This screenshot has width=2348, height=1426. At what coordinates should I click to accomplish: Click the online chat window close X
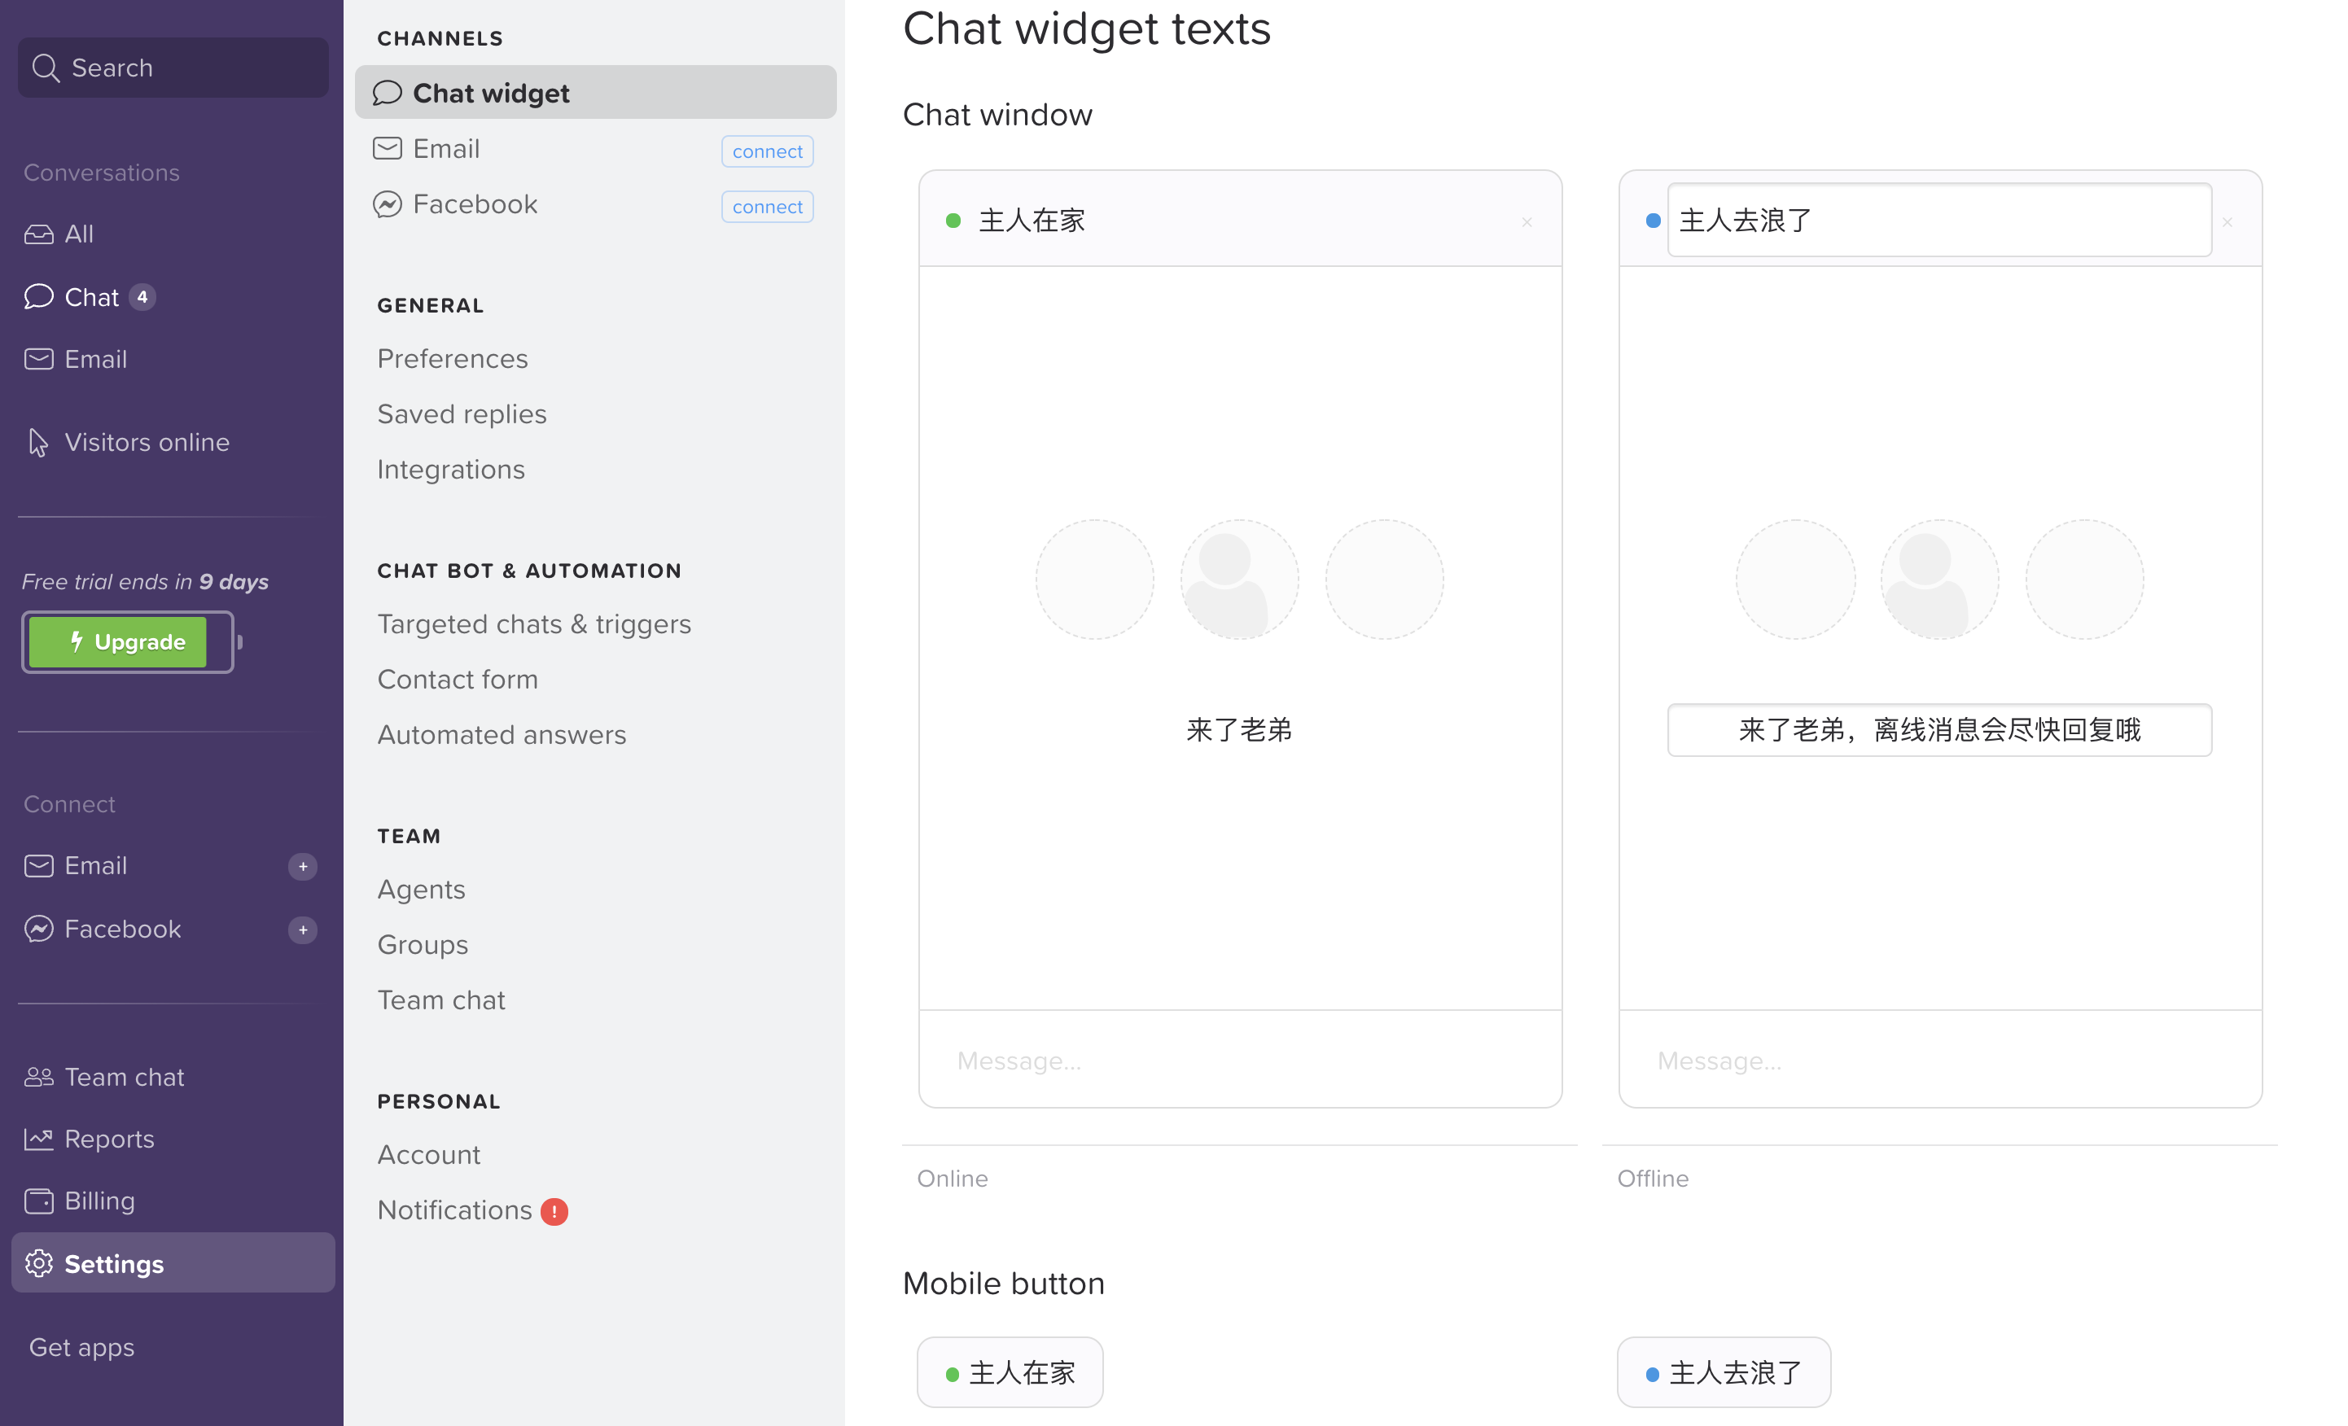point(1527,222)
